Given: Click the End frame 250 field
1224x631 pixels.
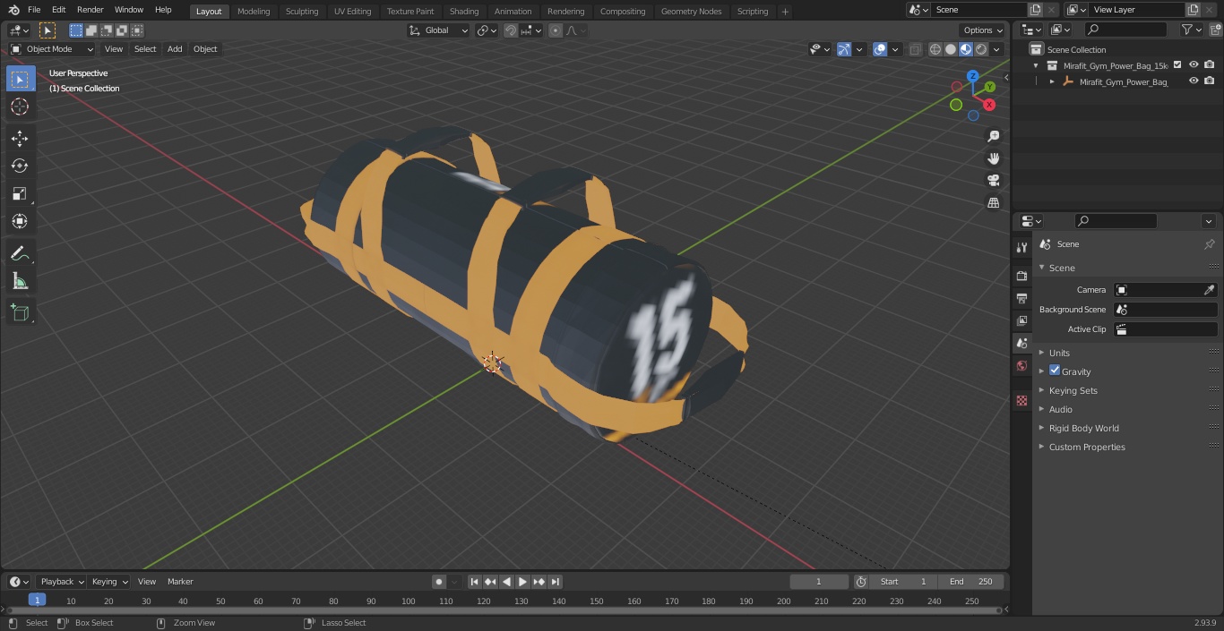Looking at the screenshot, I should [x=971, y=582].
